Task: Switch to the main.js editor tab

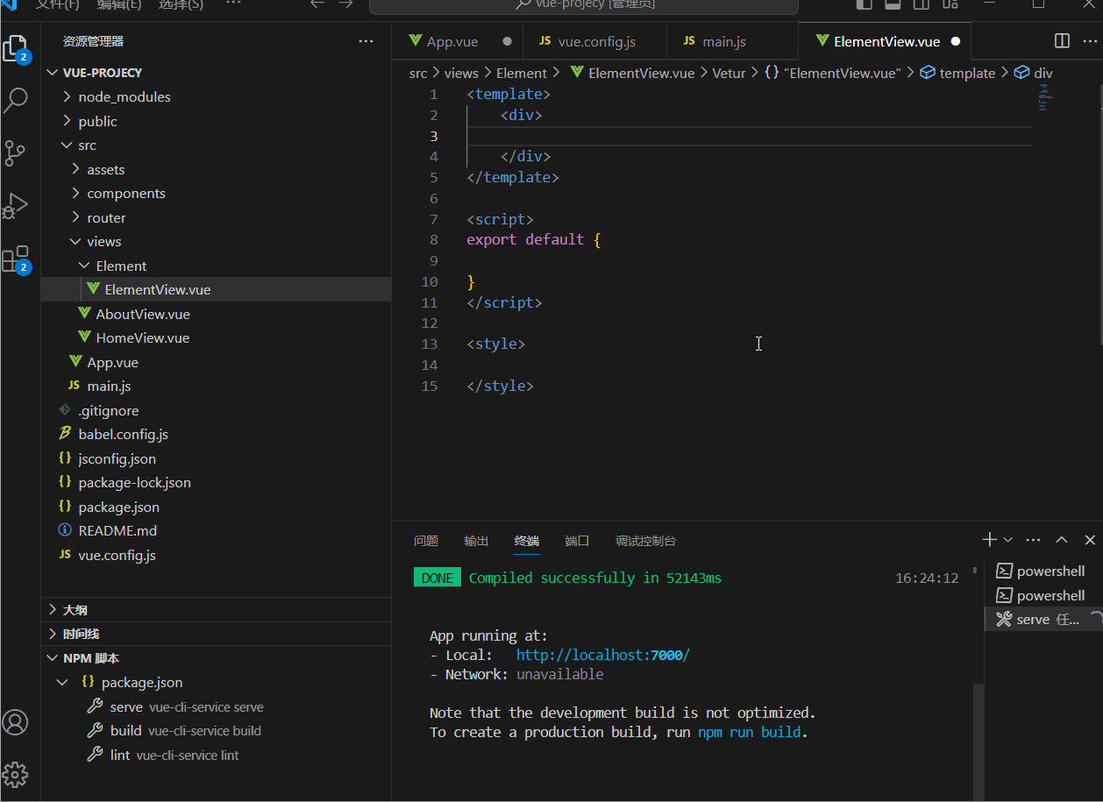Action: pos(732,41)
